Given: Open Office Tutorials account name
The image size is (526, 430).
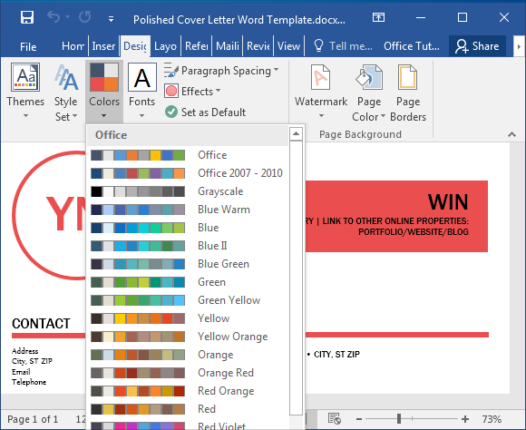Looking at the screenshot, I should (x=412, y=46).
